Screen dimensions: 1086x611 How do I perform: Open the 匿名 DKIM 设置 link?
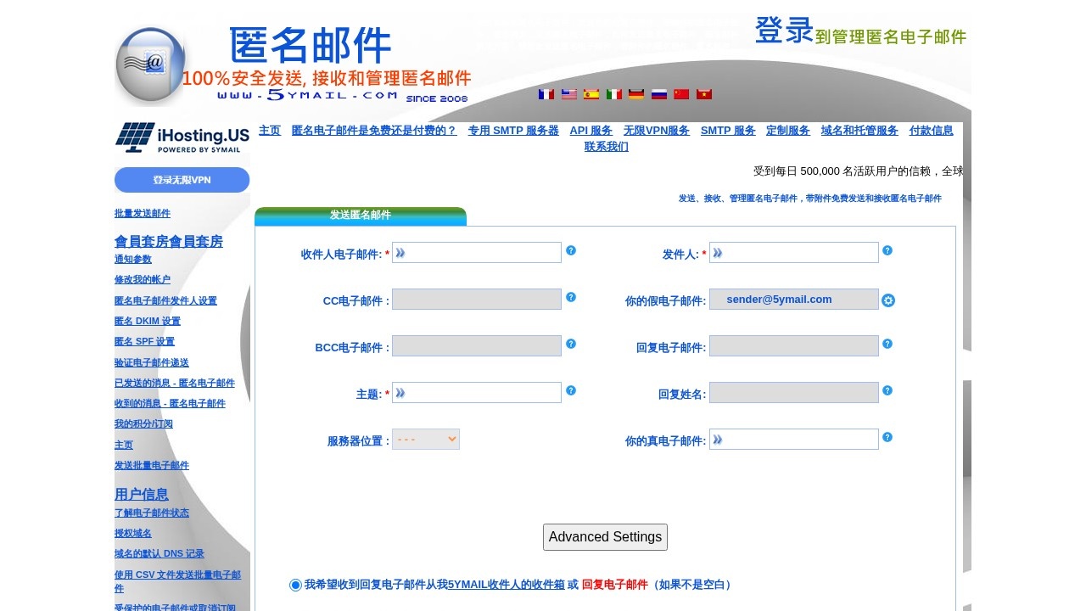coord(148,322)
